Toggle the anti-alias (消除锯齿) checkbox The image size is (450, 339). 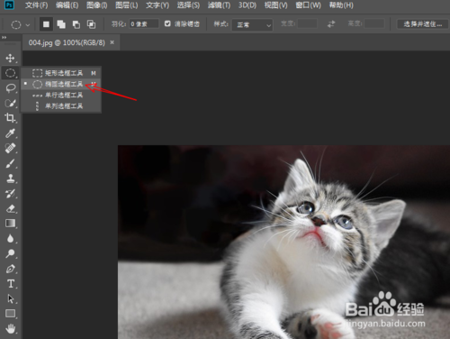167,23
